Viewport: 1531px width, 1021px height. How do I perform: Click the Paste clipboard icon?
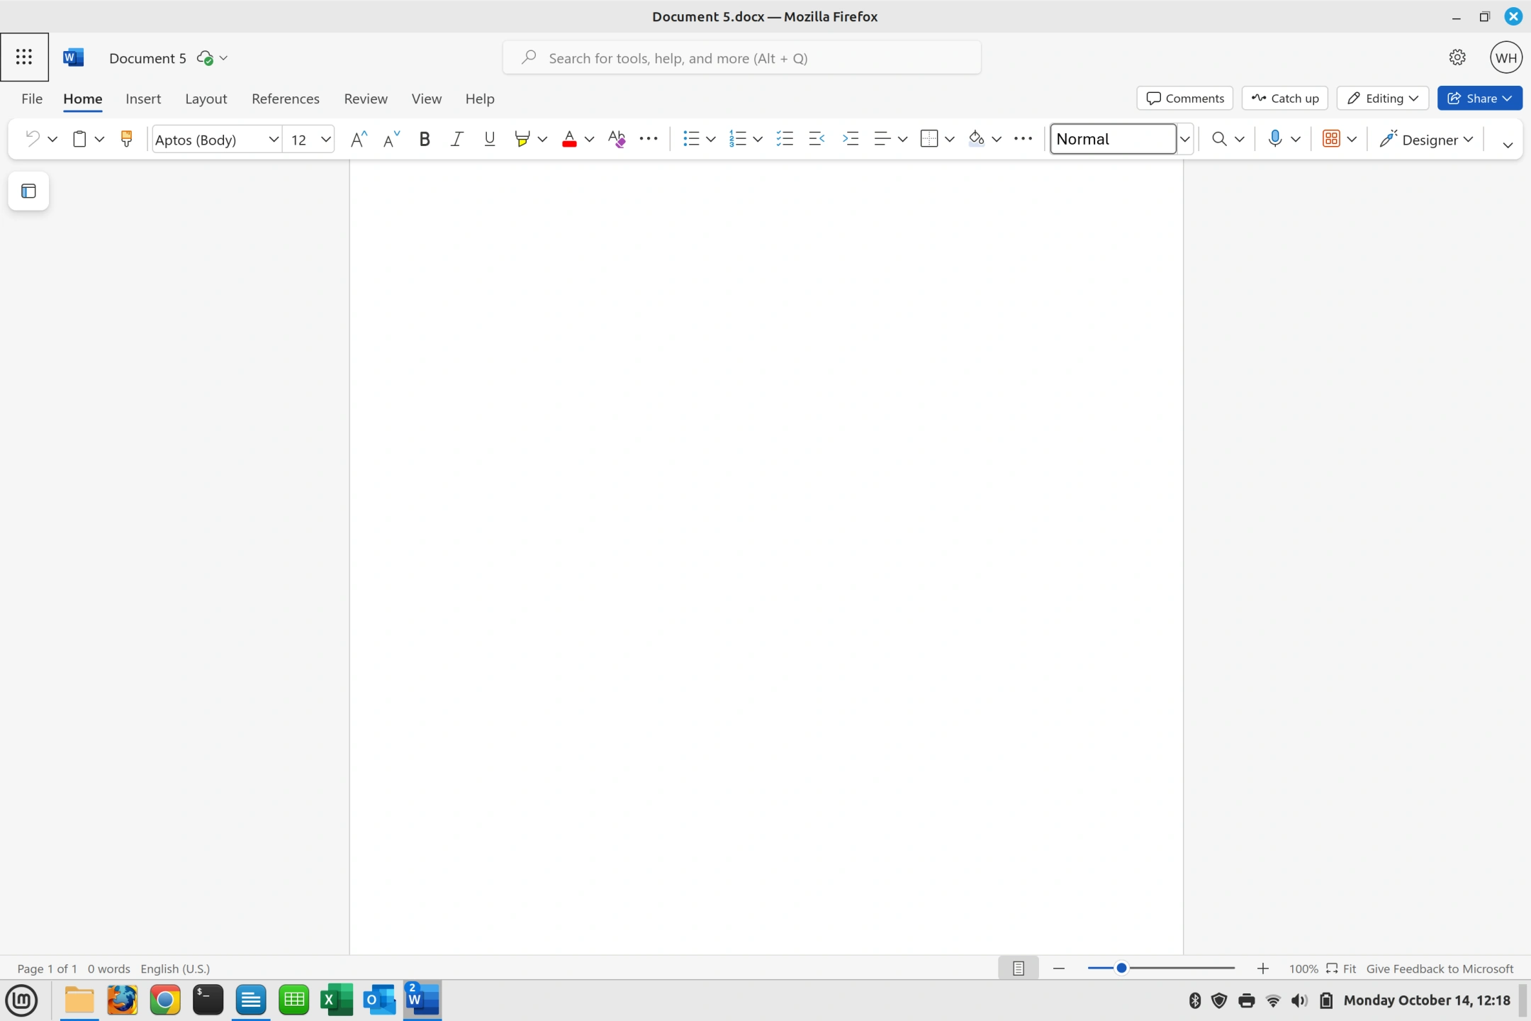(x=79, y=139)
